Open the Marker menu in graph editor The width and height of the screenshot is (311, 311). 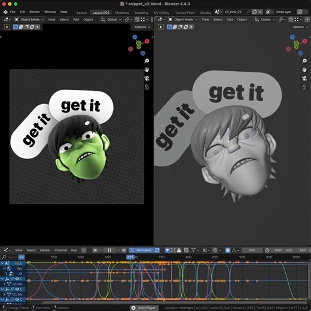[x=45, y=250]
